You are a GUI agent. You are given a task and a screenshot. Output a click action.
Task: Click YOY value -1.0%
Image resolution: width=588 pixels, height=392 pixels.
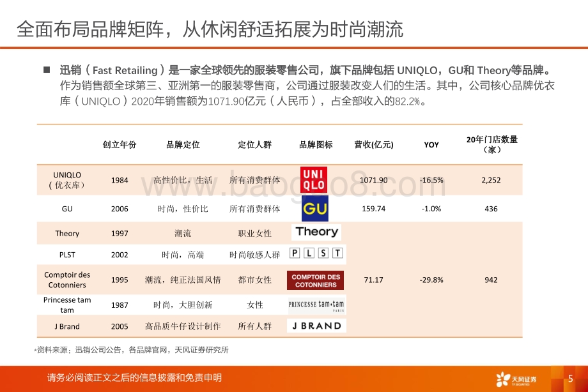click(x=431, y=209)
